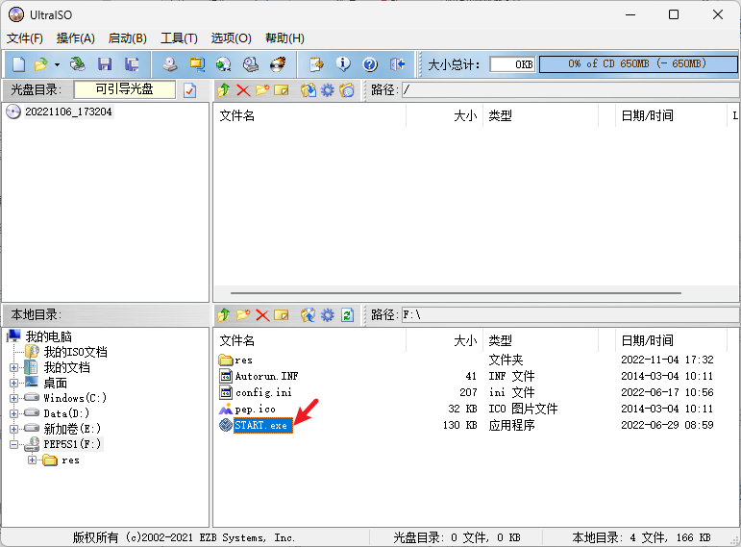
Task: Click the Make CD image drive icon
Action: pos(170,64)
